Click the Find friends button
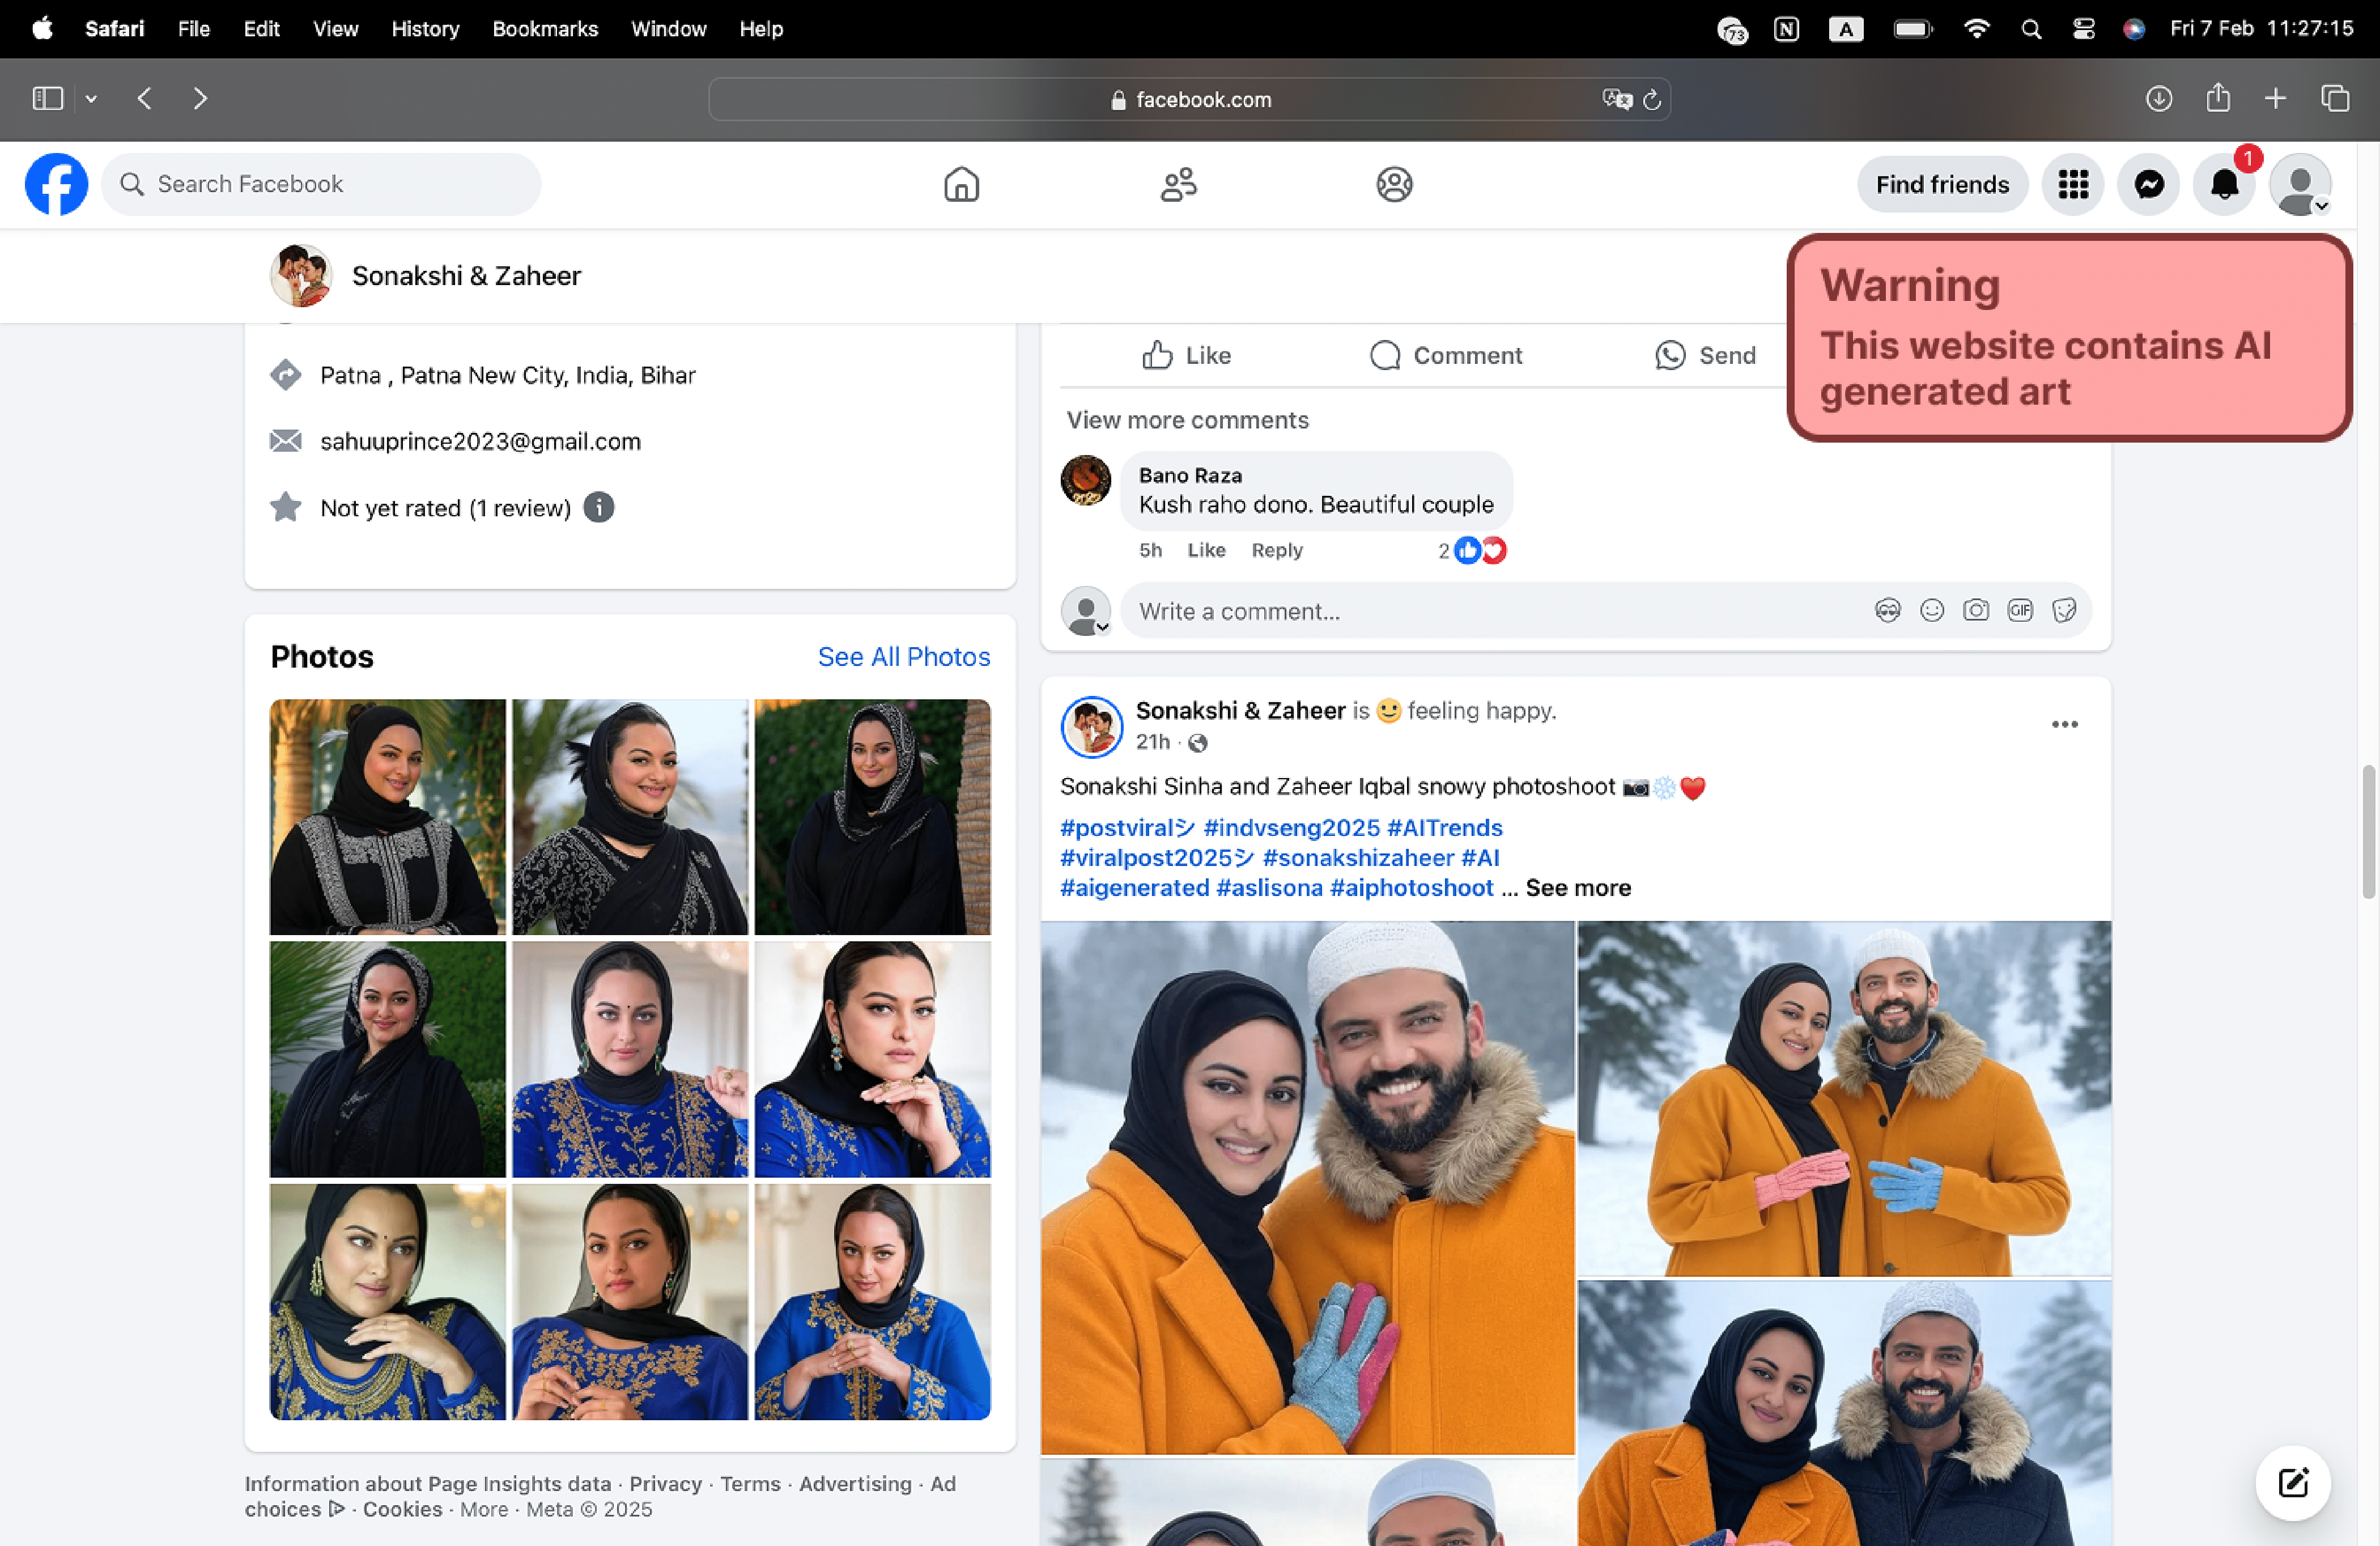The image size is (2380, 1546). pyautogui.click(x=1941, y=184)
